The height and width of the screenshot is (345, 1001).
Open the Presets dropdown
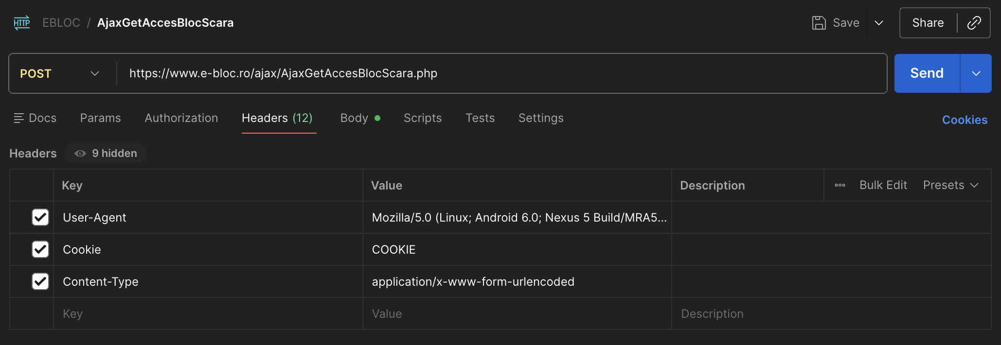[x=950, y=185]
